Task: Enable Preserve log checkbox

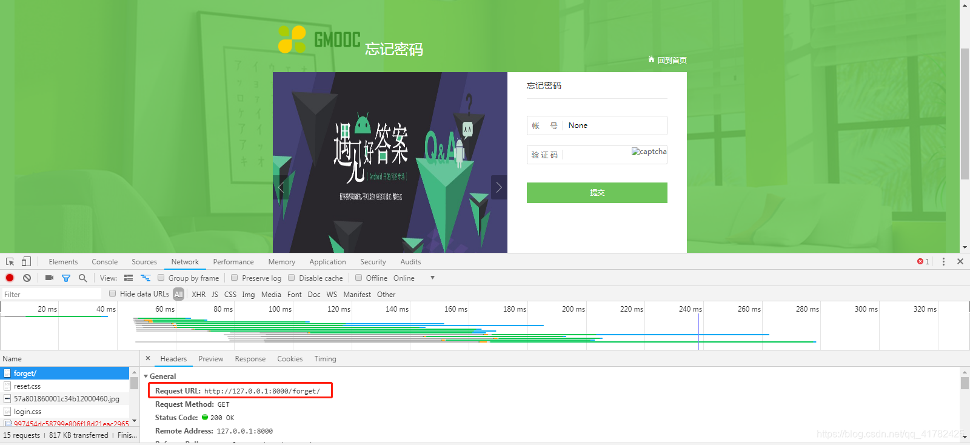Action: point(235,278)
